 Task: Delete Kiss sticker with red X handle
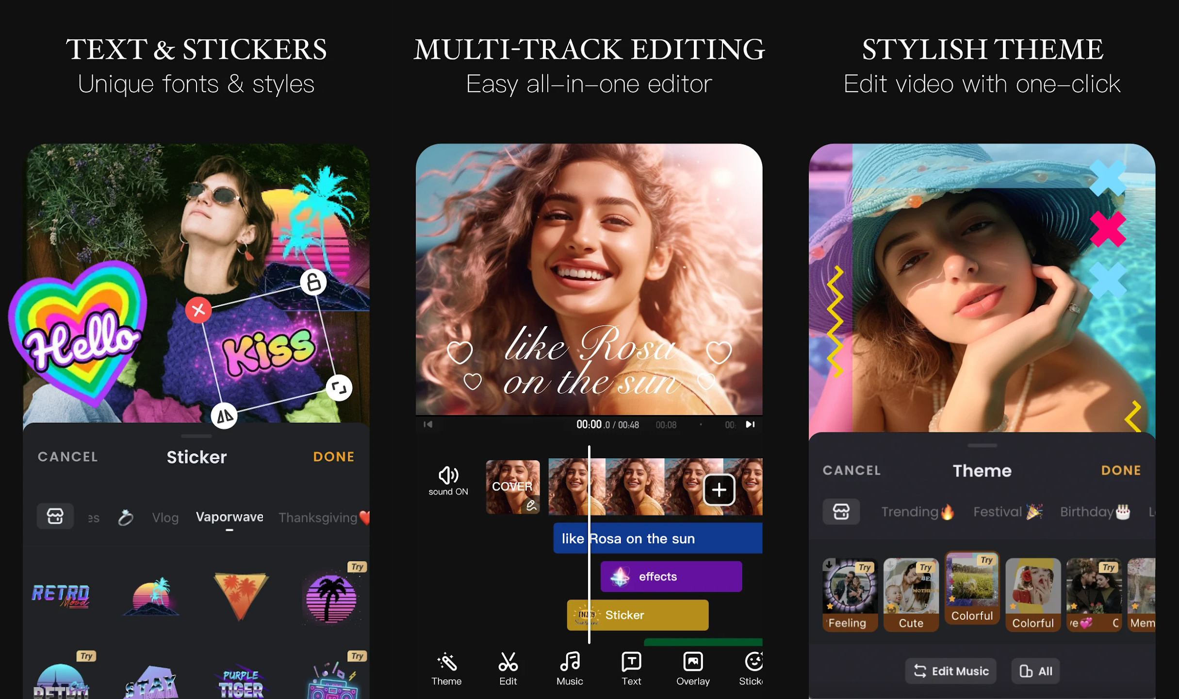point(198,310)
